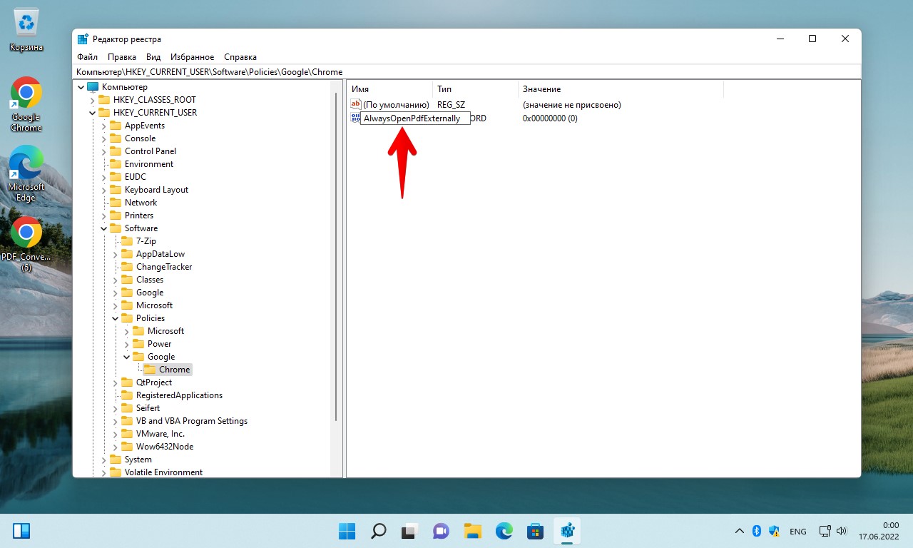Select the QtProject key
Image resolution: width=913 pixels, height=548 pixels.
click(x=154, y=382)
